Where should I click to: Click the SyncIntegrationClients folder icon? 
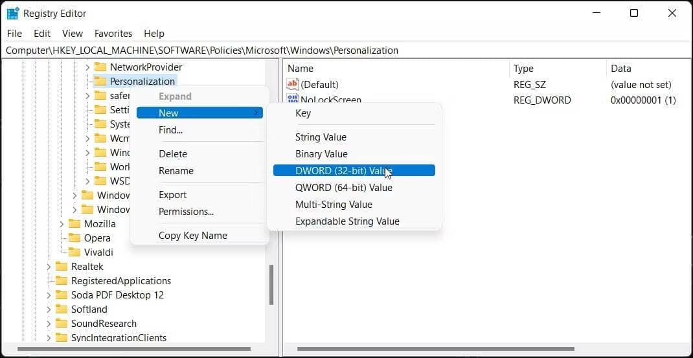(62, 338)
